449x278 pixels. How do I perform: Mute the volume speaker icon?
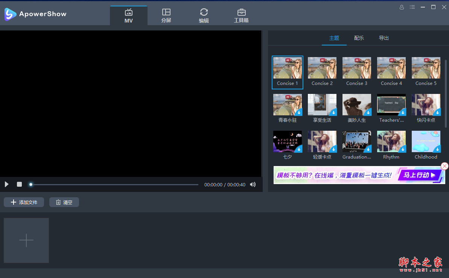pyautogui.click(x=253, y=184)
